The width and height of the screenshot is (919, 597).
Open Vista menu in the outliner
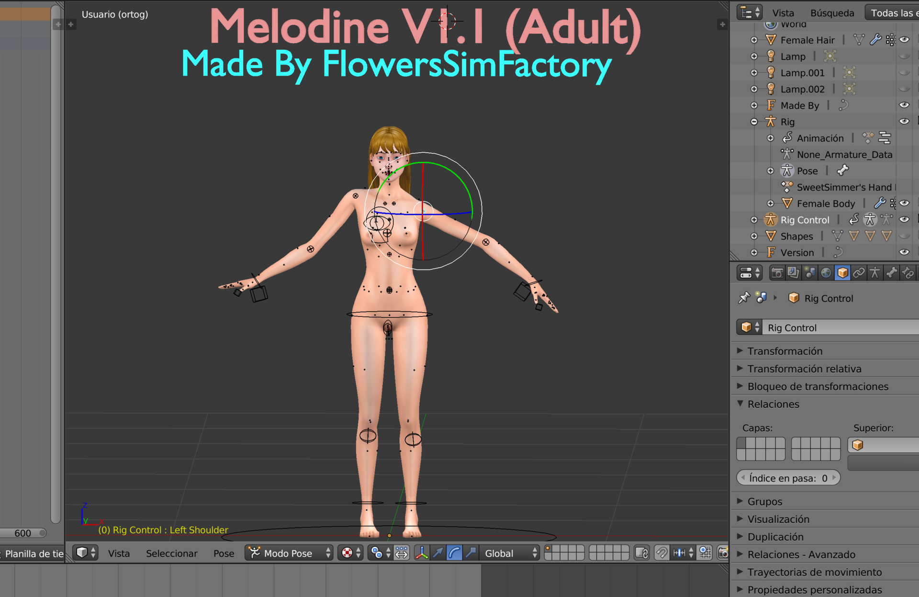click(783, 13)
